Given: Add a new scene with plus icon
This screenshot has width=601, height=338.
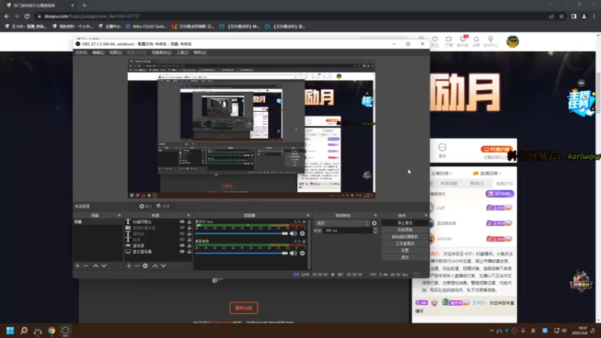Looking at the screenshot, I should (77, 266).
